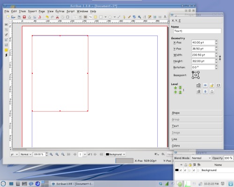The height and width of the screenshot is (187, 234).
Task: Select the Insert Image Frame tool
Action: pos(85,17)
